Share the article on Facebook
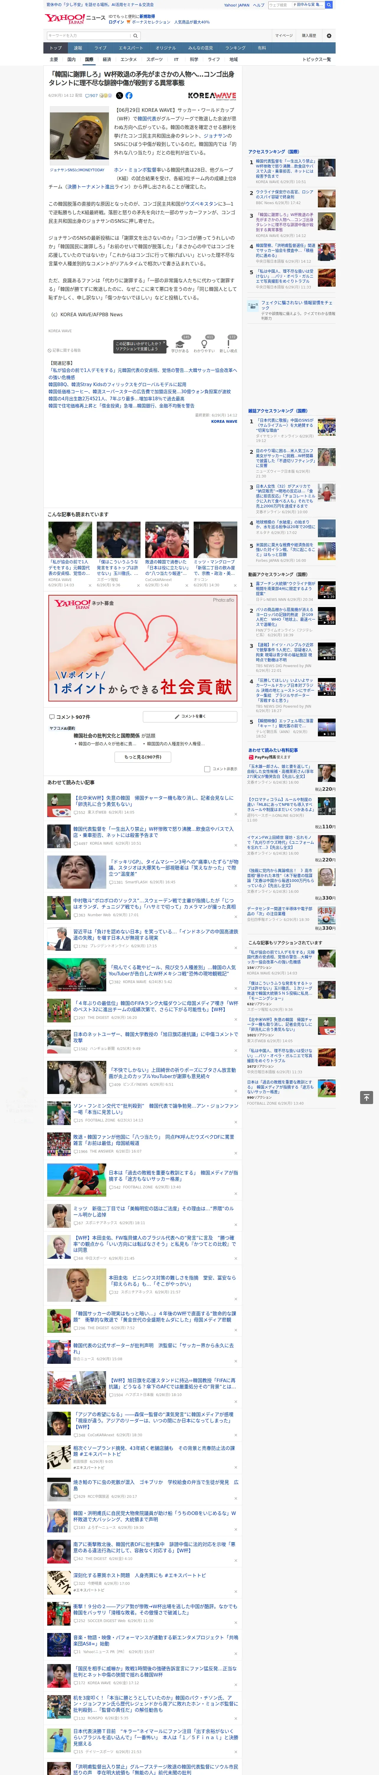Viewport: 379px width, 1775px height. 129,96
